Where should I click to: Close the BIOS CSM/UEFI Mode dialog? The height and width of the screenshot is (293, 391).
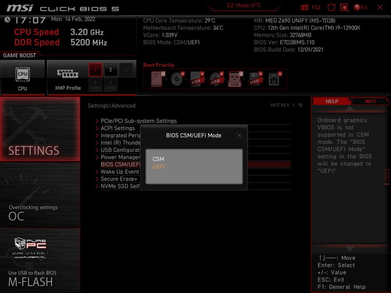(x=239, y=135)
